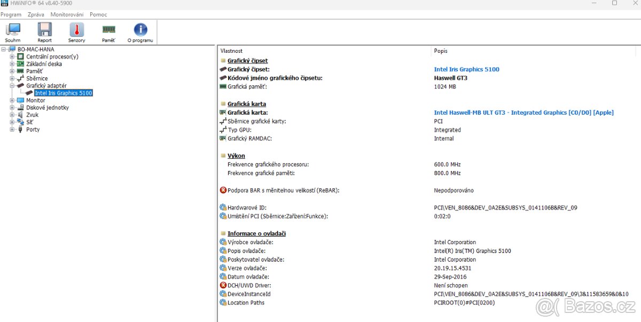Open the Monitorování menu
The image size is (641, 322).
67,14
